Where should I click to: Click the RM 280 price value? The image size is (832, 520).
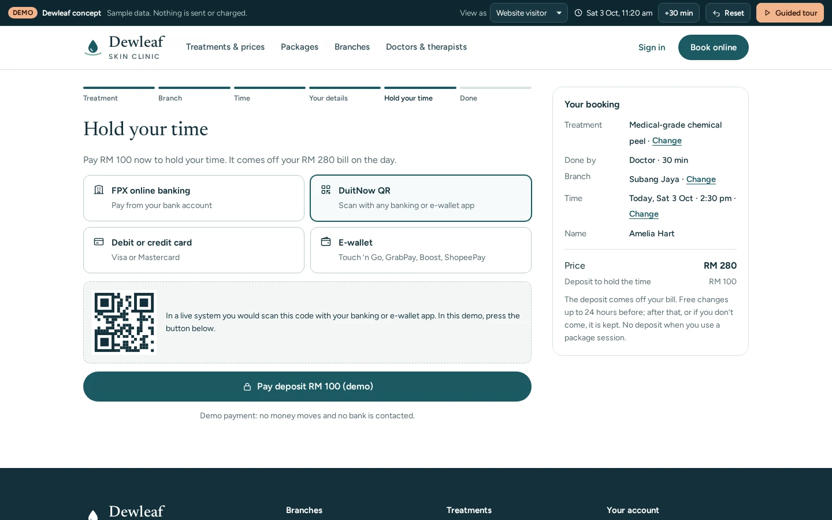(x=720, y=266)
